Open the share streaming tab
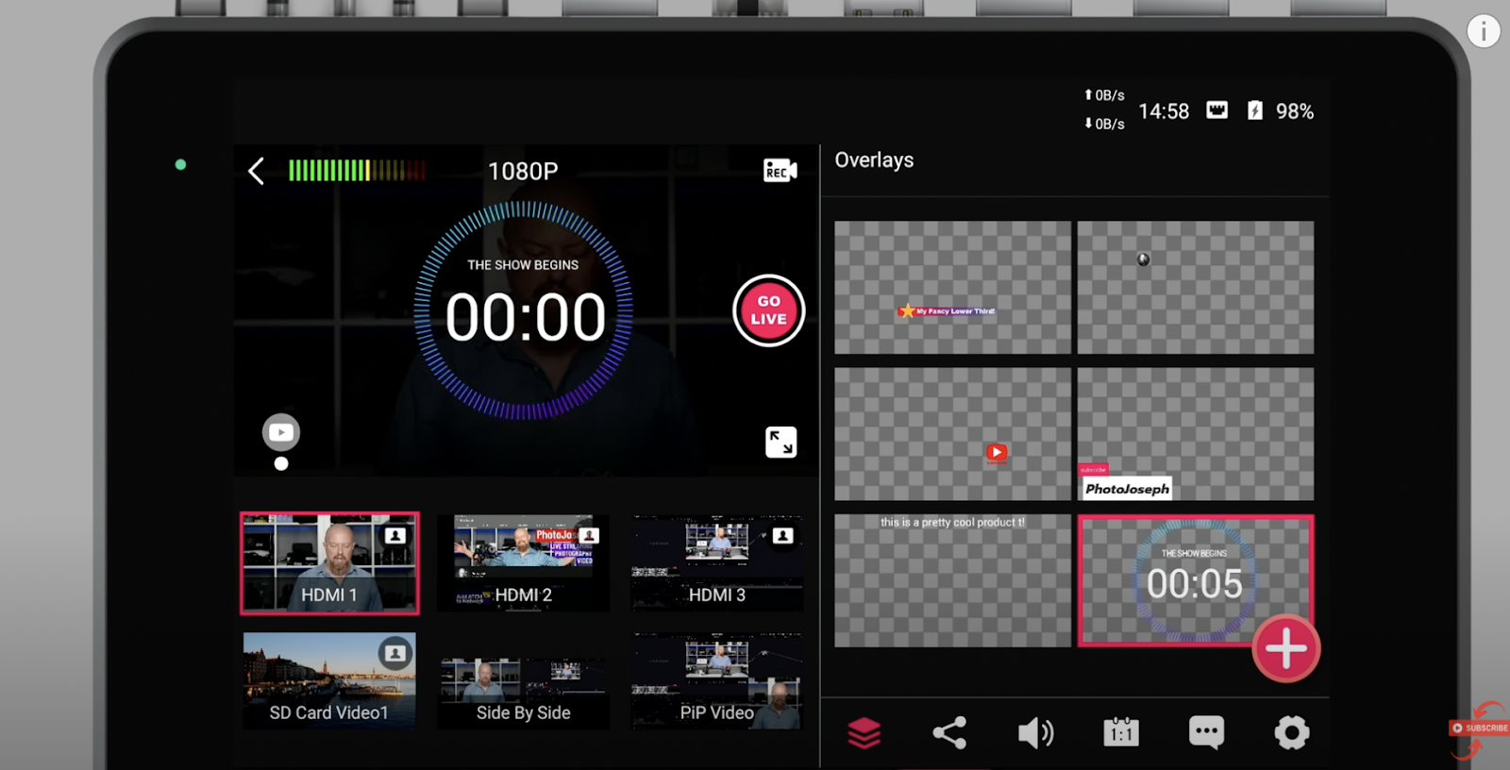This screenshot has height=770, width=1510. [x=949, y=732]
